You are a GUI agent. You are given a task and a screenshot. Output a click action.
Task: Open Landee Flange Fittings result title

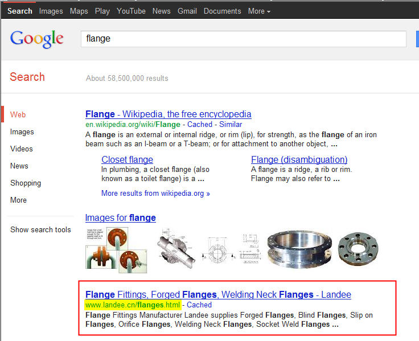coord(218,294)
